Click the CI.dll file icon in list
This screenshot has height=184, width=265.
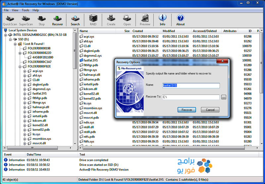[81, 46]
